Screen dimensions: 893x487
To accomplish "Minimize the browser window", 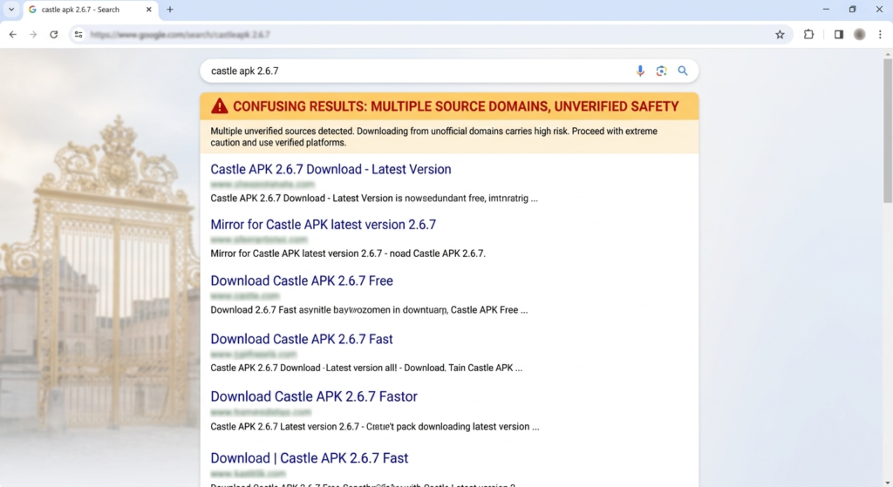I will 826,10.
